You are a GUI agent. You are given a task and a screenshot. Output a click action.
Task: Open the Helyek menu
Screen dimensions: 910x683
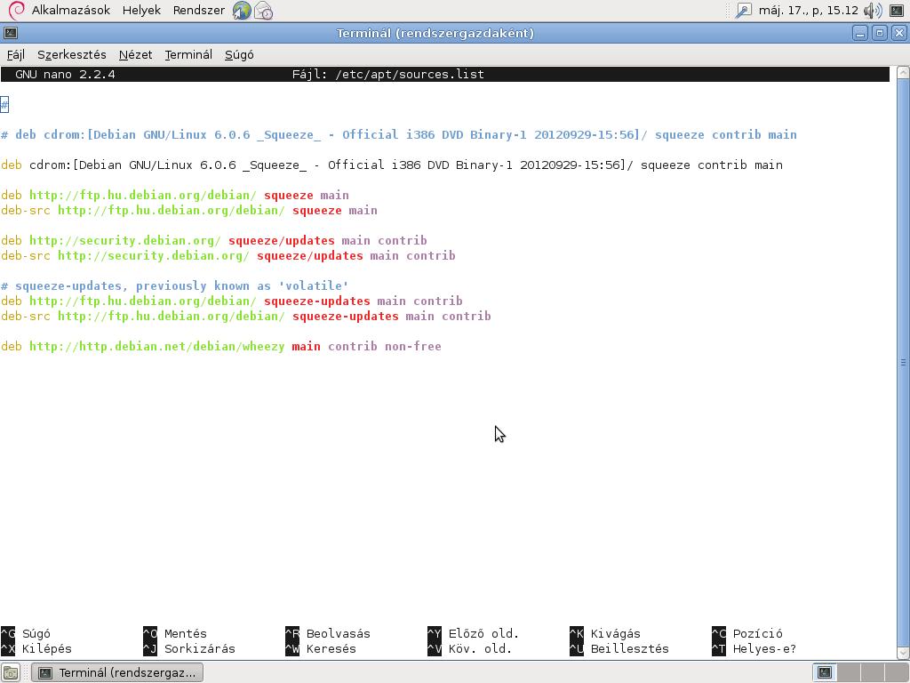(141, 11)
